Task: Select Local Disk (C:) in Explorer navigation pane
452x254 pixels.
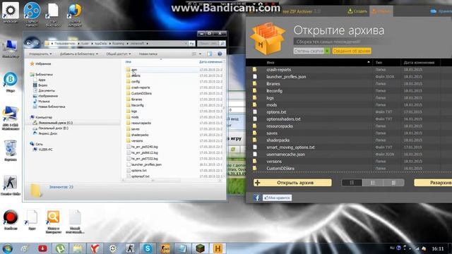Action: coord(55,123)
